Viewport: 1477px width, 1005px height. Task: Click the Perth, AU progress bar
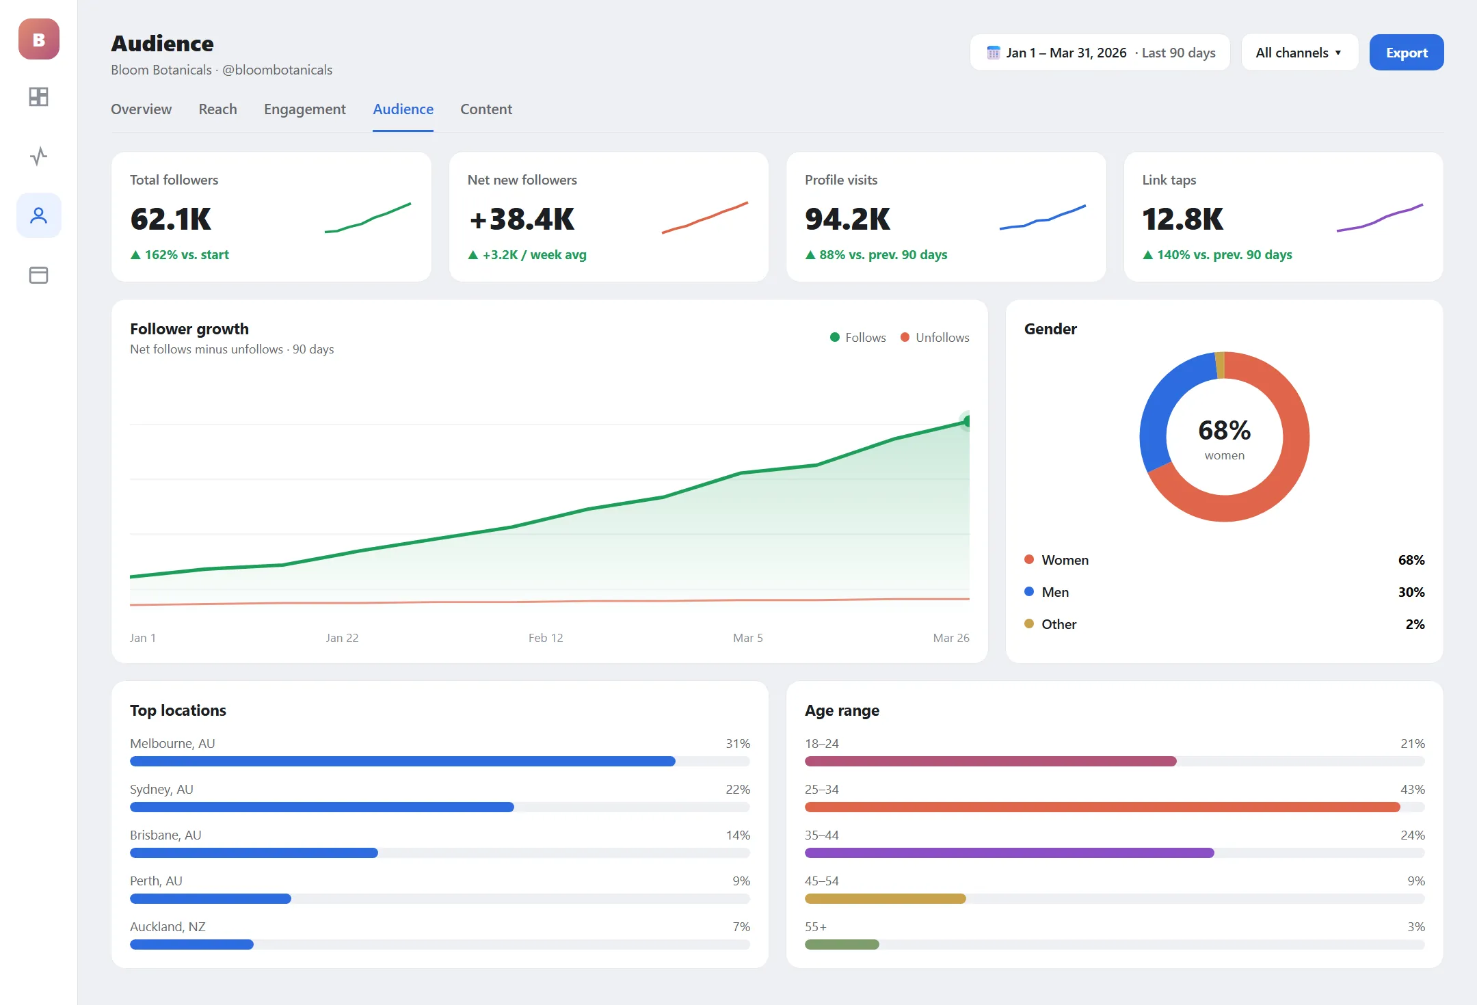click(440, 899)
